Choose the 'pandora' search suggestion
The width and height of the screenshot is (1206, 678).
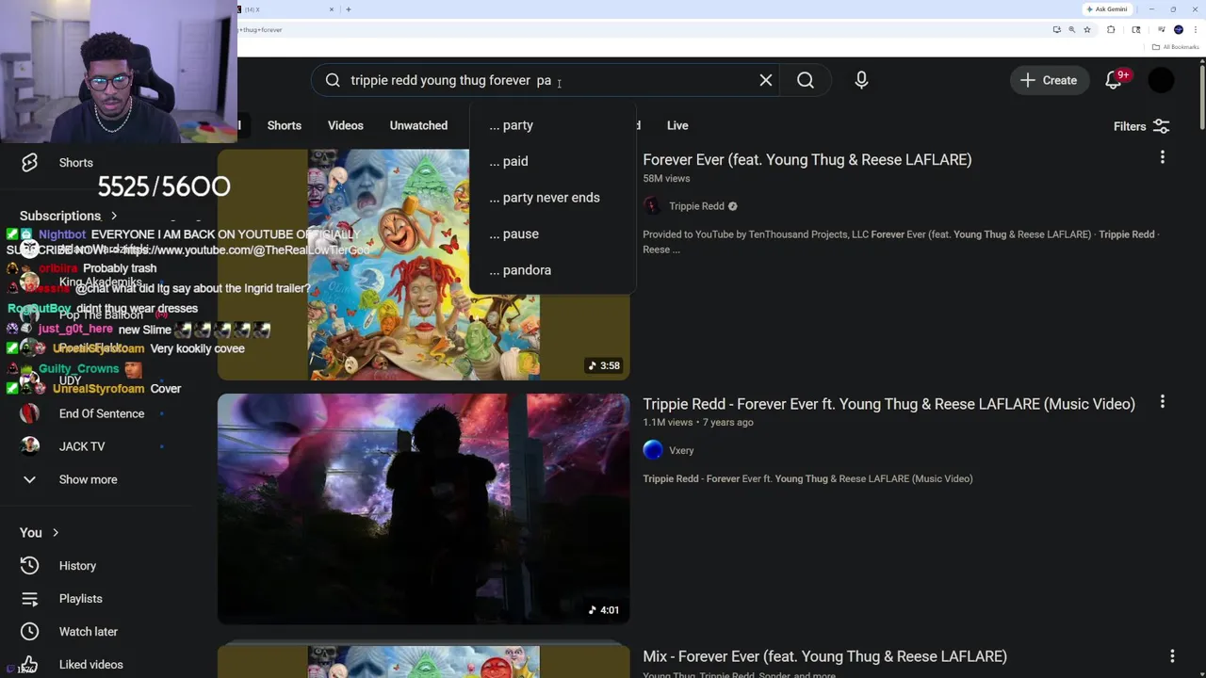(552, 270)
